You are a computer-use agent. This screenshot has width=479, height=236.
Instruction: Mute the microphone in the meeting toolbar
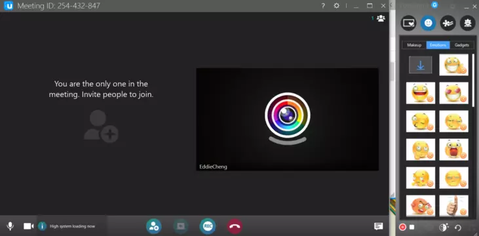(10, 226)
